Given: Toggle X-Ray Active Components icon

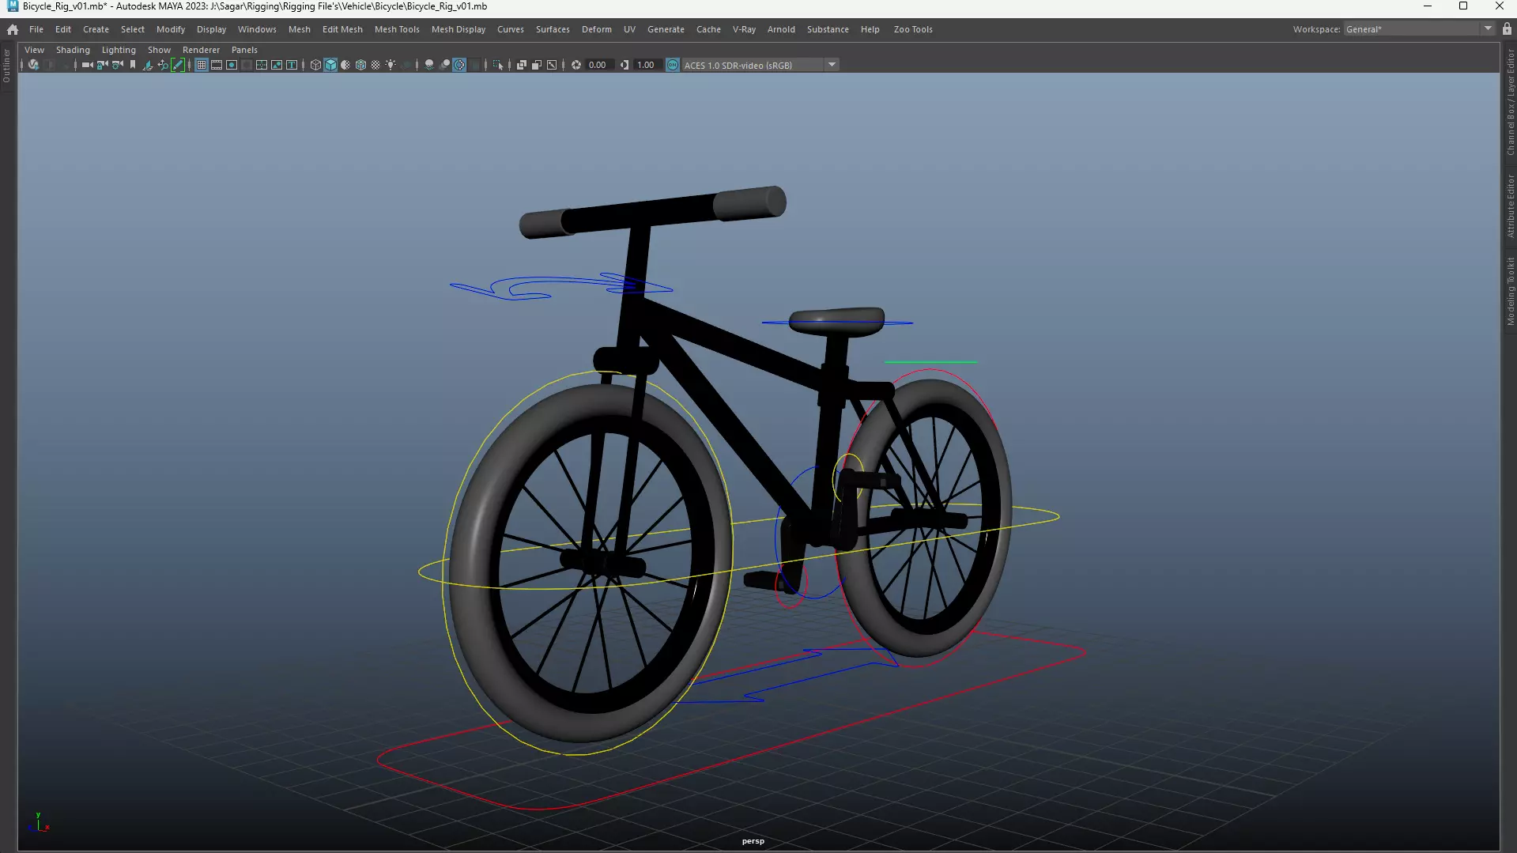Looking at the screenshot, I should pos(537,65).
